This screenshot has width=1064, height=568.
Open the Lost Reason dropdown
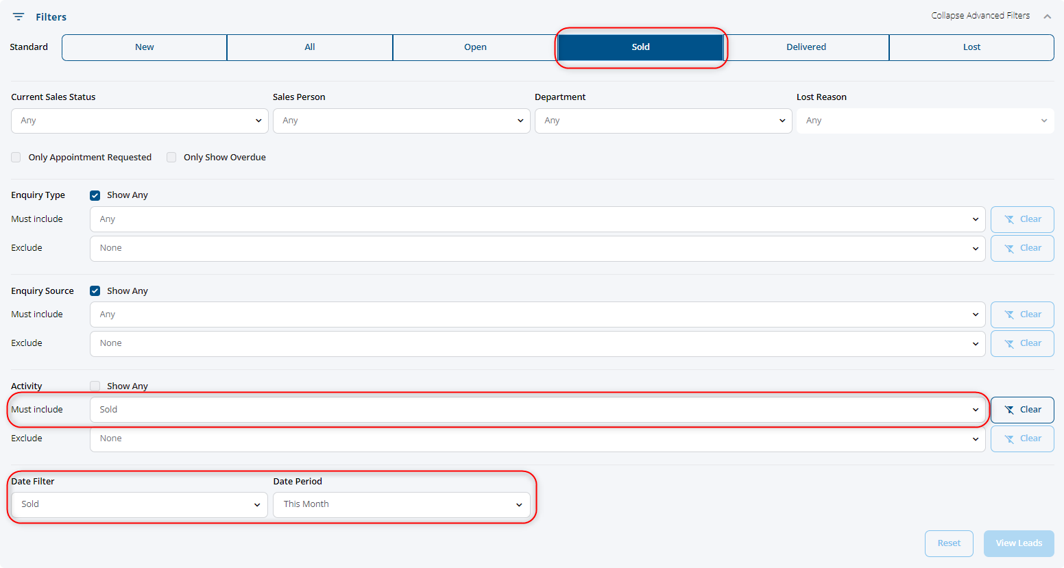[926, 121]
